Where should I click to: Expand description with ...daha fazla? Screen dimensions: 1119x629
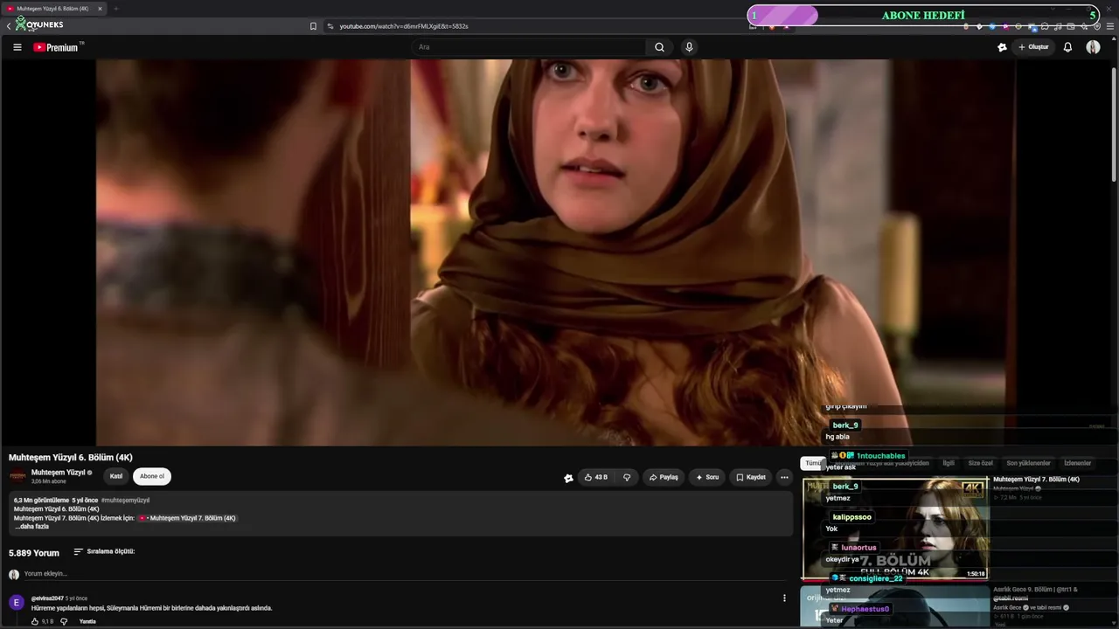click(x=31, y=527)
